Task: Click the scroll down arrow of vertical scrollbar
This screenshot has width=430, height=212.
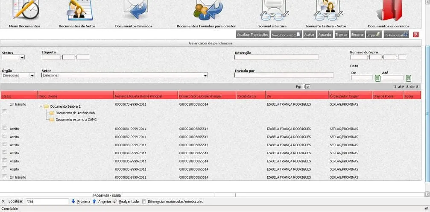Action: [x=427, y=194]
